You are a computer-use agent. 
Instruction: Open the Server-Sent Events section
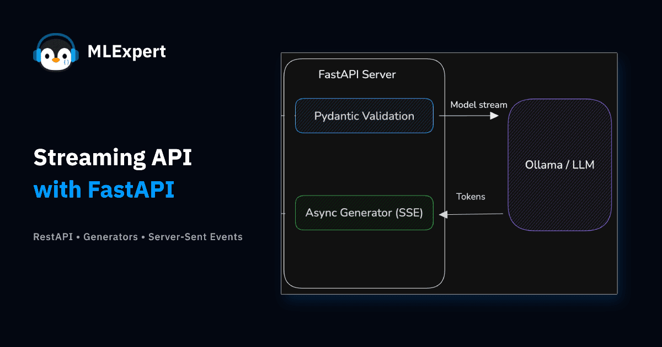coord(195,237)
